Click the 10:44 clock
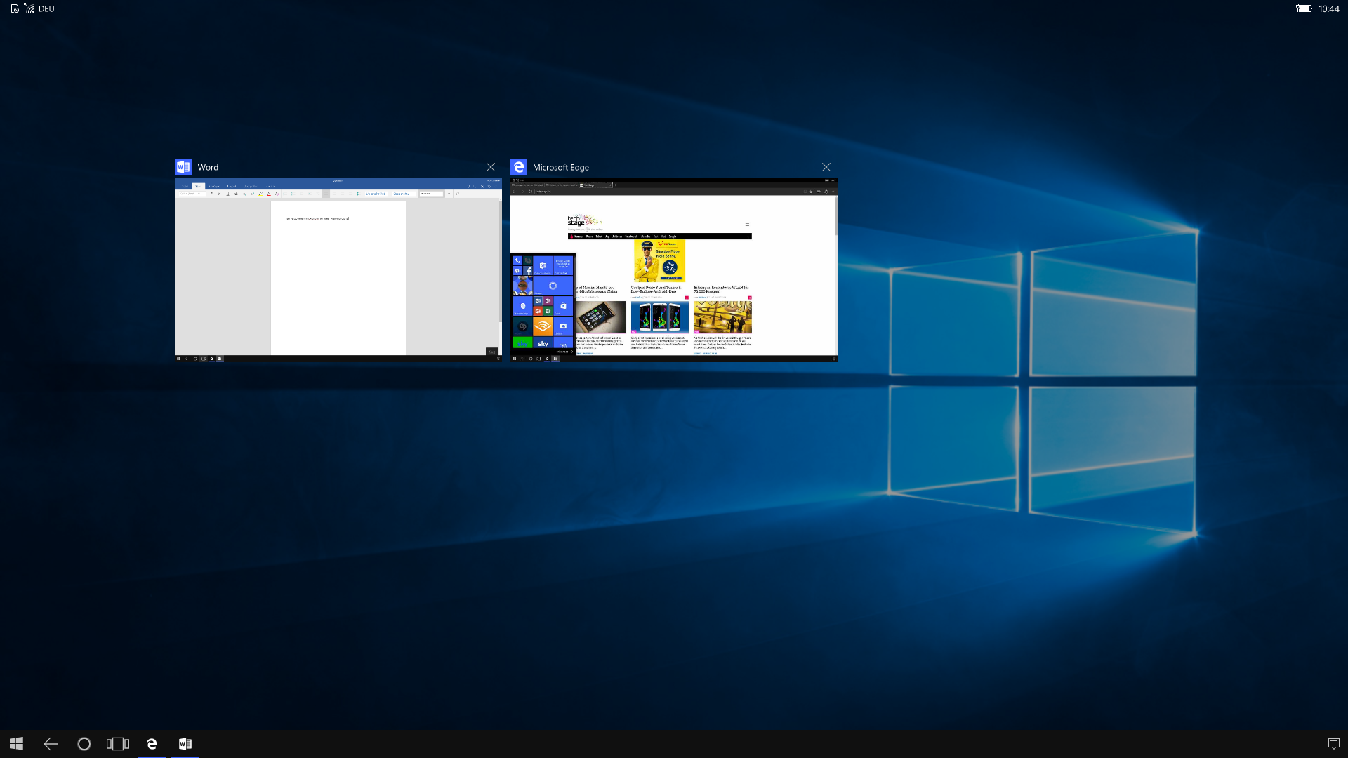Image resolution: width=1348 pixels, height=758 pixels. [x=1329, y=8]
